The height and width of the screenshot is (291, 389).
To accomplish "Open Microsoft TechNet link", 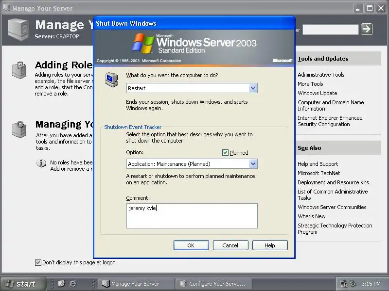I will tap(319, 173).
